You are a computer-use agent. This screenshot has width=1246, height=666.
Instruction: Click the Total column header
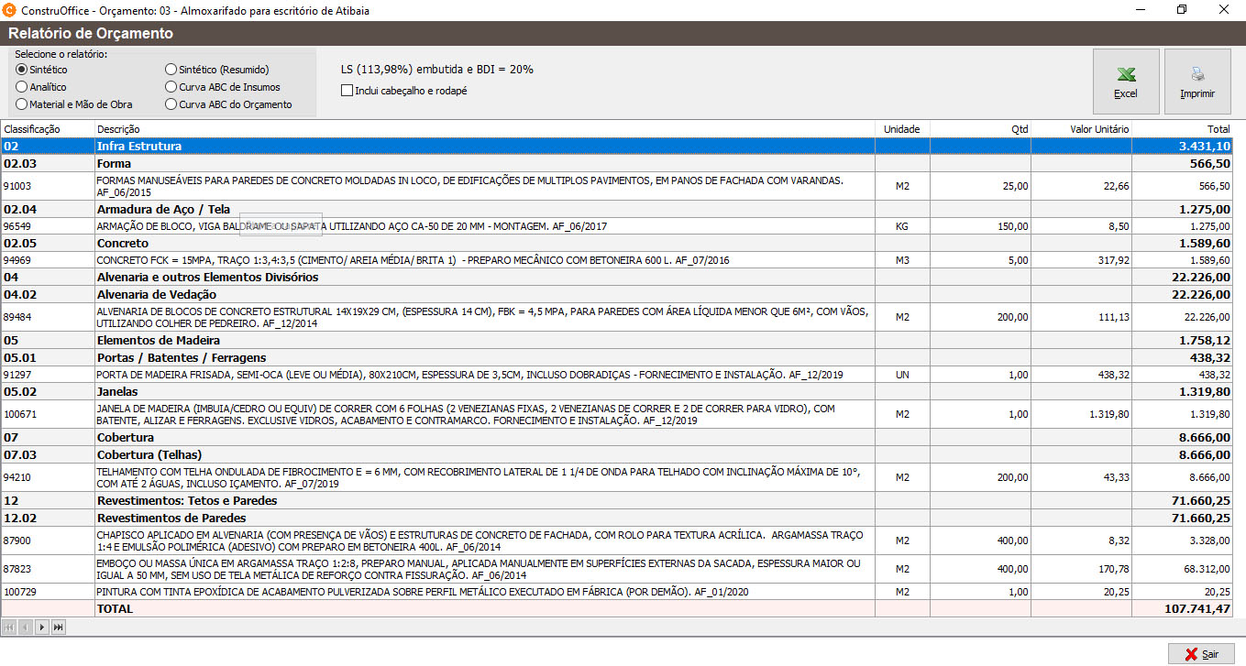[1183, 129]
